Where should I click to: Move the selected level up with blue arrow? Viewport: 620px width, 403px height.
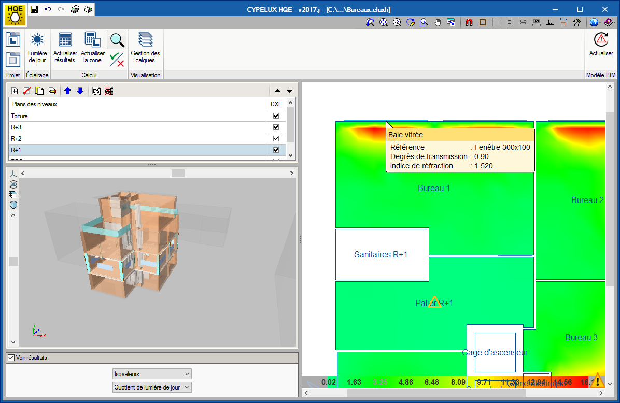pyautogui.click(x=67, y=91)
